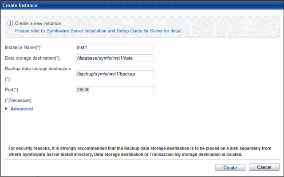
Task: Click the blue Advanced label
Action: [x=22, y=109]
